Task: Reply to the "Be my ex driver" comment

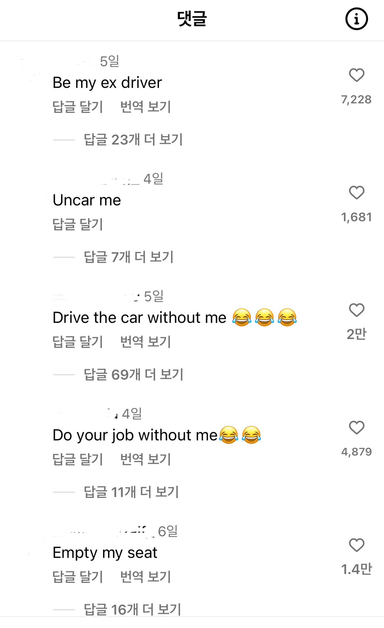Action: pyautogui.click(x=78, y=107)
